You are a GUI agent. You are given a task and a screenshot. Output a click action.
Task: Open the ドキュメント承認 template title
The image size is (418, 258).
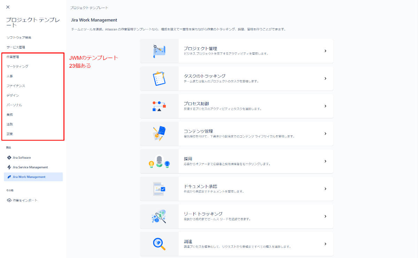coord(200,186)
